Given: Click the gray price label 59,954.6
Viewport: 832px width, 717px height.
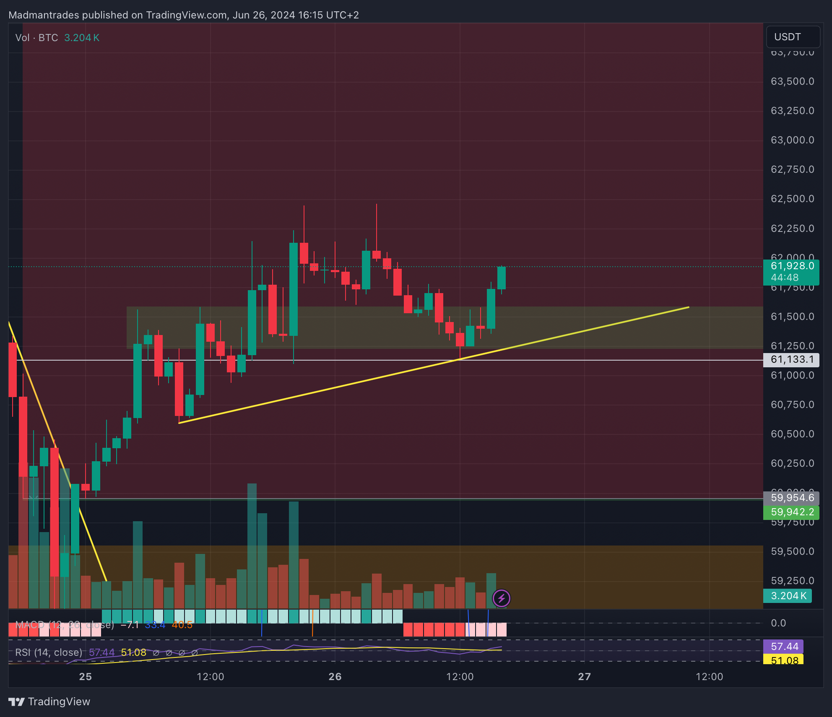Looking at the screenshot, I should coord(791,498).
